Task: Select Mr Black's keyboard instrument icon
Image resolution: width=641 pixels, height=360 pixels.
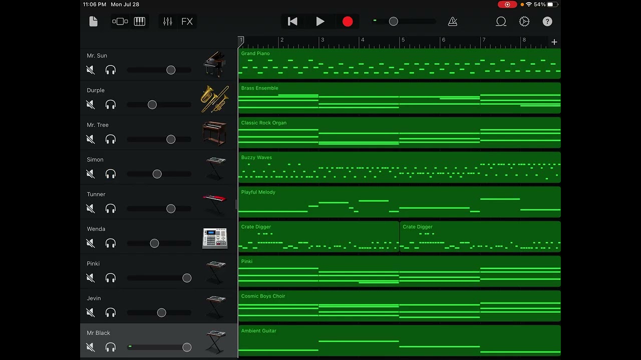Action: (x=216, y=342)
